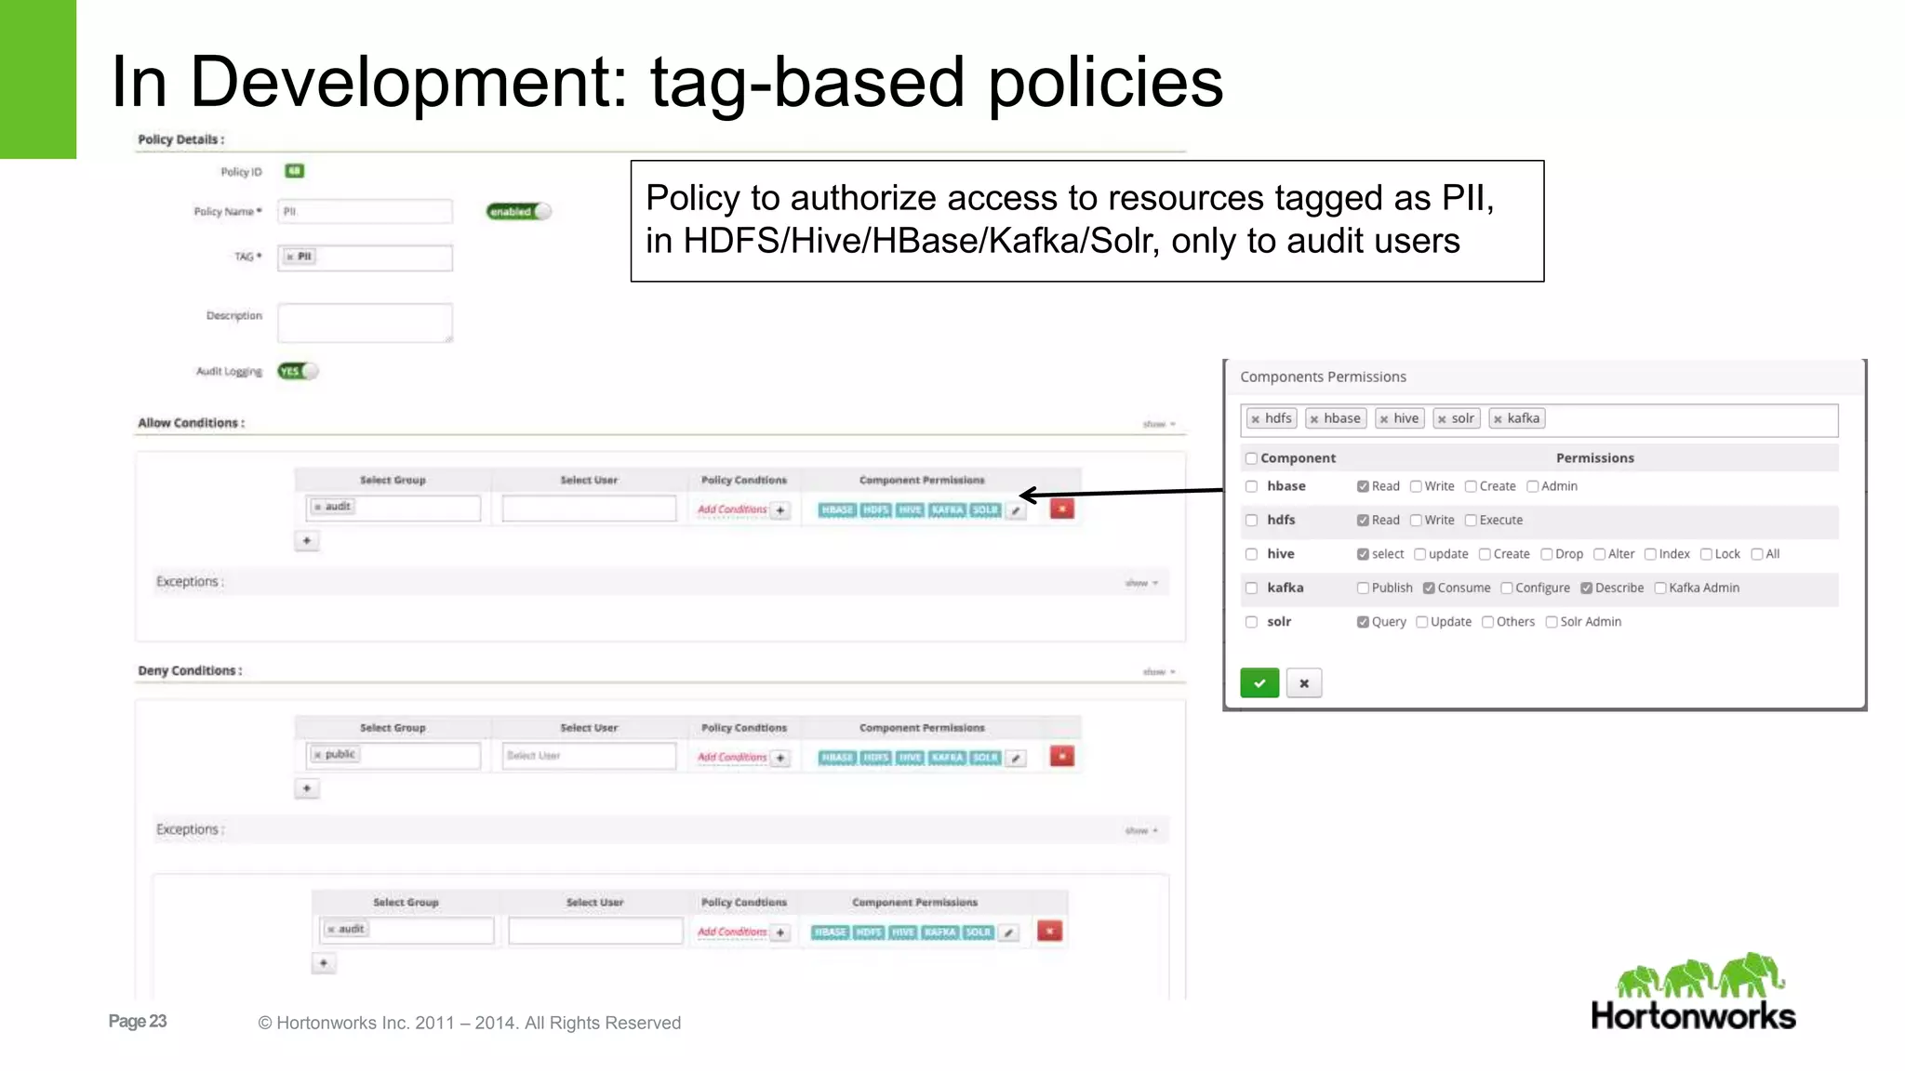The image size is (1905, 1071).
Task: Click Add Conditions link in public deny row
Action: [x=732, y=758]
